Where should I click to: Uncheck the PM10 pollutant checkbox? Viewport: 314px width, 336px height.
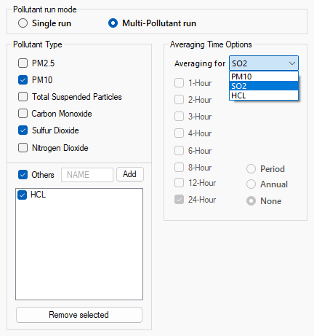pos(23,80)
